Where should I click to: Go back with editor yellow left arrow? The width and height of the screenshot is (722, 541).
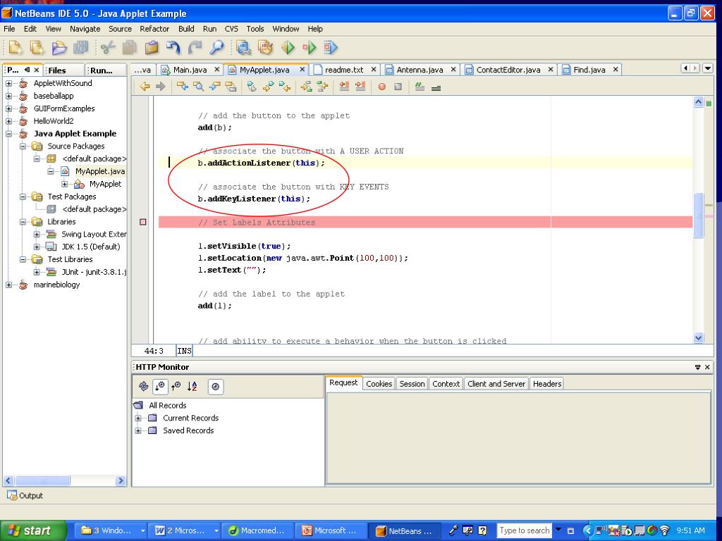tap(145, 87)
